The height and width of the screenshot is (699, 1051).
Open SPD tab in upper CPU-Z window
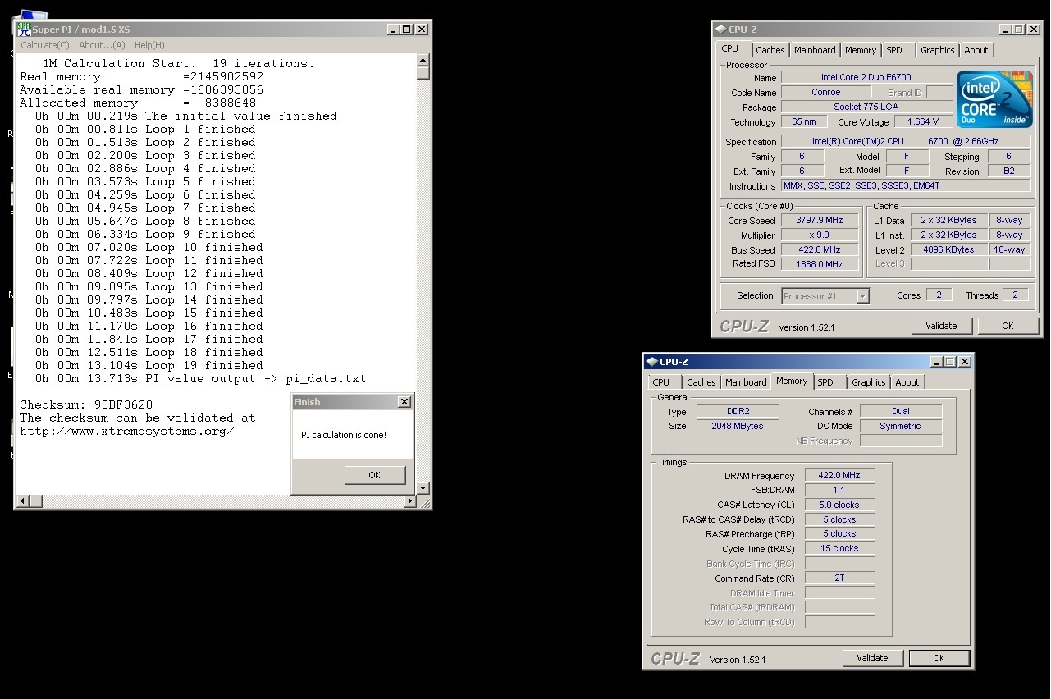(894, 50)
